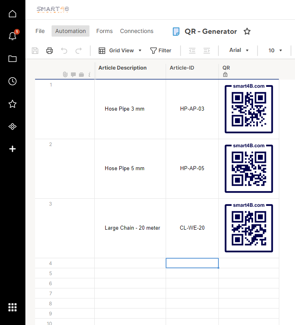Open the Automation menu

pyautogui.click(x=71, y=31)
